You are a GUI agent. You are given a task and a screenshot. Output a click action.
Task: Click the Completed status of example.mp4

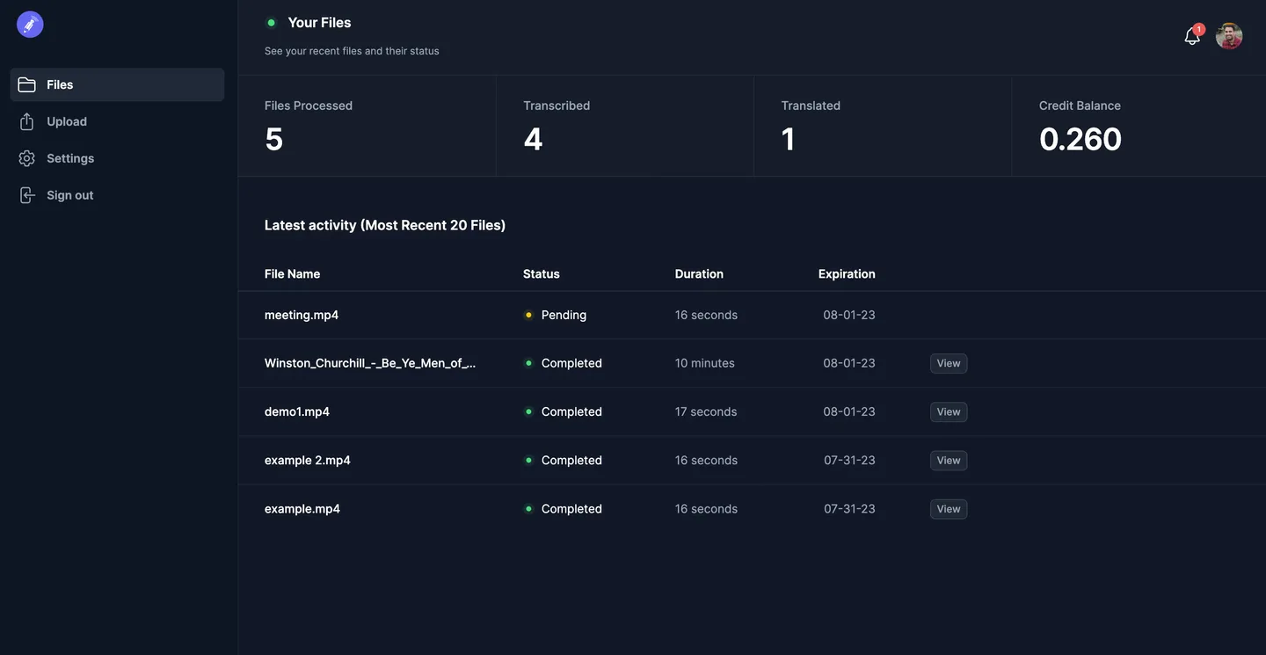point(563,509)
